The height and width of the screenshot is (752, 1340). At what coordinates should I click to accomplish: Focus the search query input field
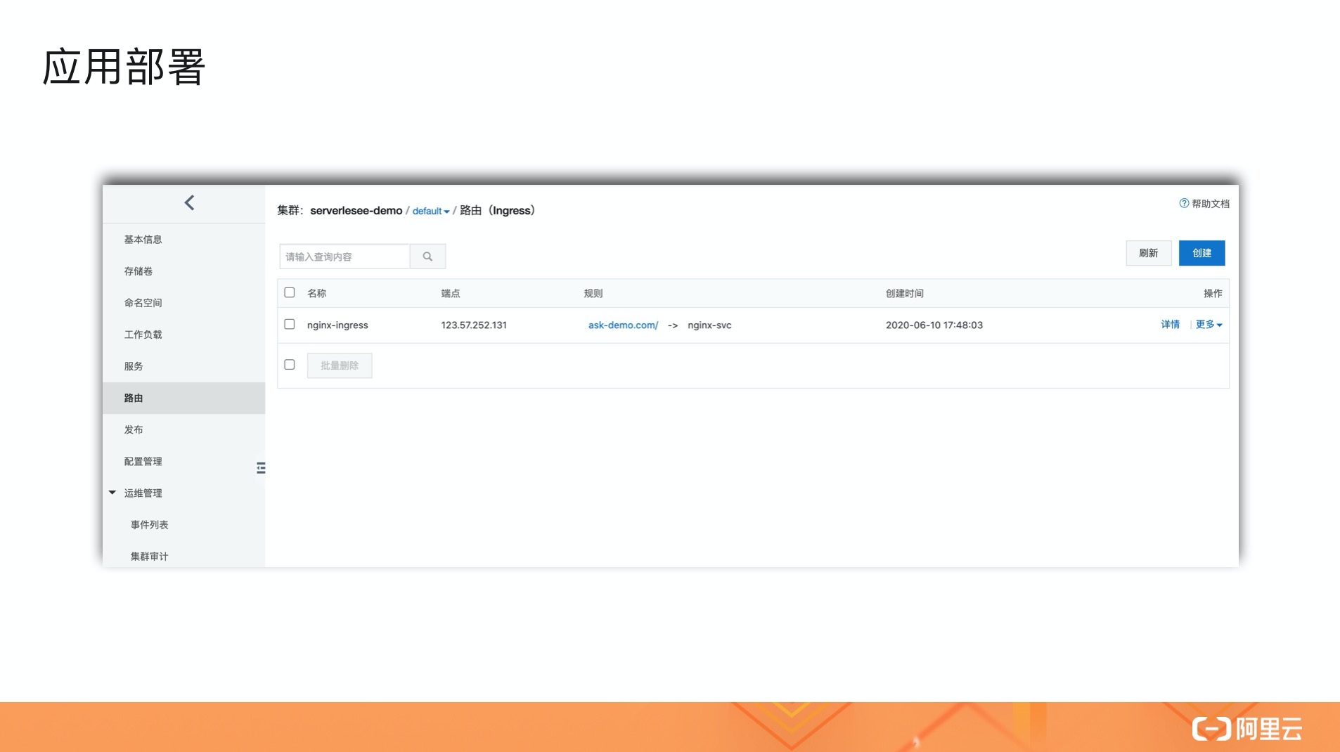[x=344, y=257]
